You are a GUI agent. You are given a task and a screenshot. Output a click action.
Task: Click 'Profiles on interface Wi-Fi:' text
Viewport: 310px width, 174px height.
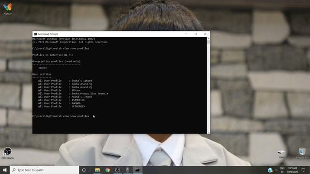(53, 55)
